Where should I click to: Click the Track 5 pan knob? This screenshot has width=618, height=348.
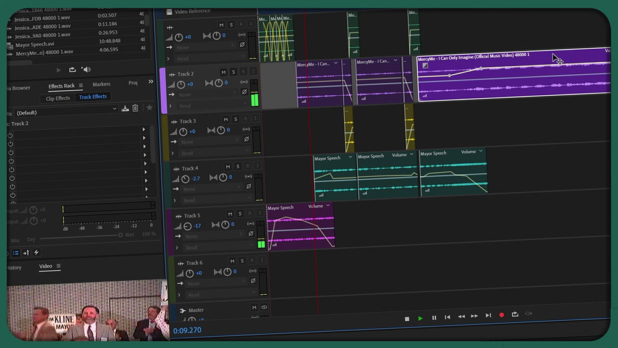[225, 224]
